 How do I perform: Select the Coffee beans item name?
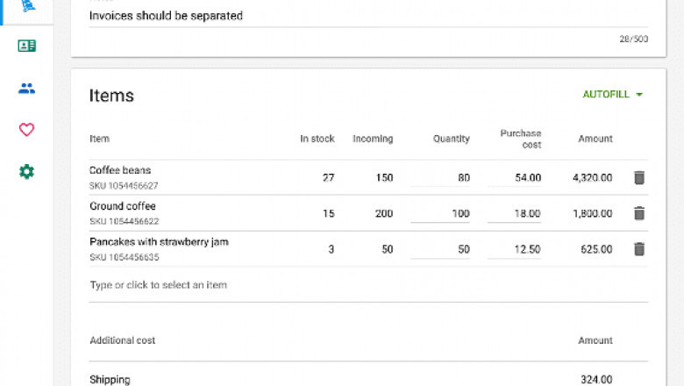(x=121, y=170)
